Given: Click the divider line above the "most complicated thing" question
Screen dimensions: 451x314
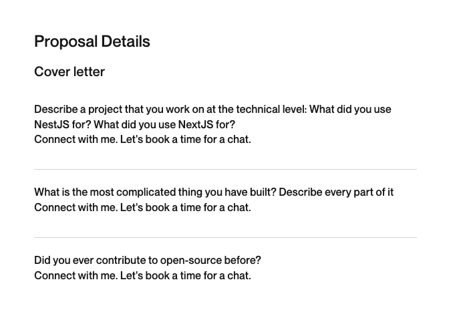Looking at the screenshot, I should tap(226, 170).
